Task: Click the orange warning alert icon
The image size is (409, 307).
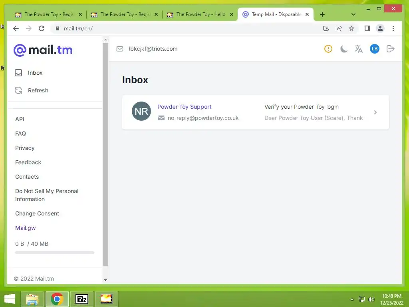Action: click(x=328, y=49)
